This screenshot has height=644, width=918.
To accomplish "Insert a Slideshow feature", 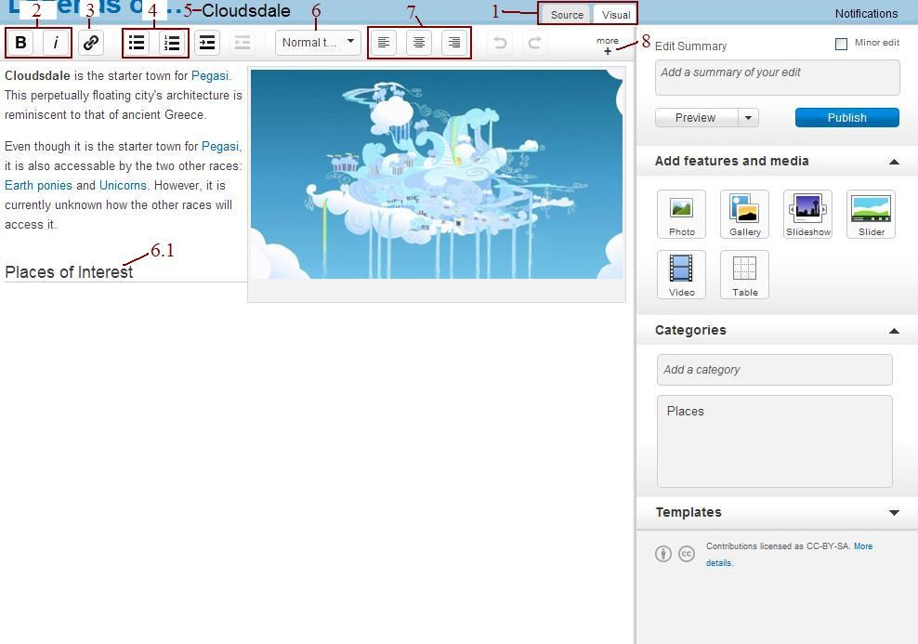I will click(x=808, y=215).
